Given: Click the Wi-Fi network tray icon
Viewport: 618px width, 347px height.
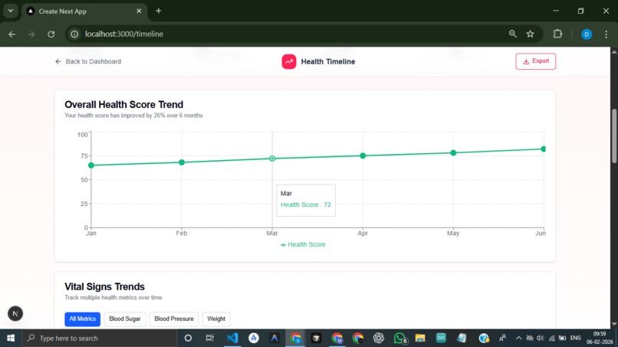Looking at the screenshot, I should point(551,338).
